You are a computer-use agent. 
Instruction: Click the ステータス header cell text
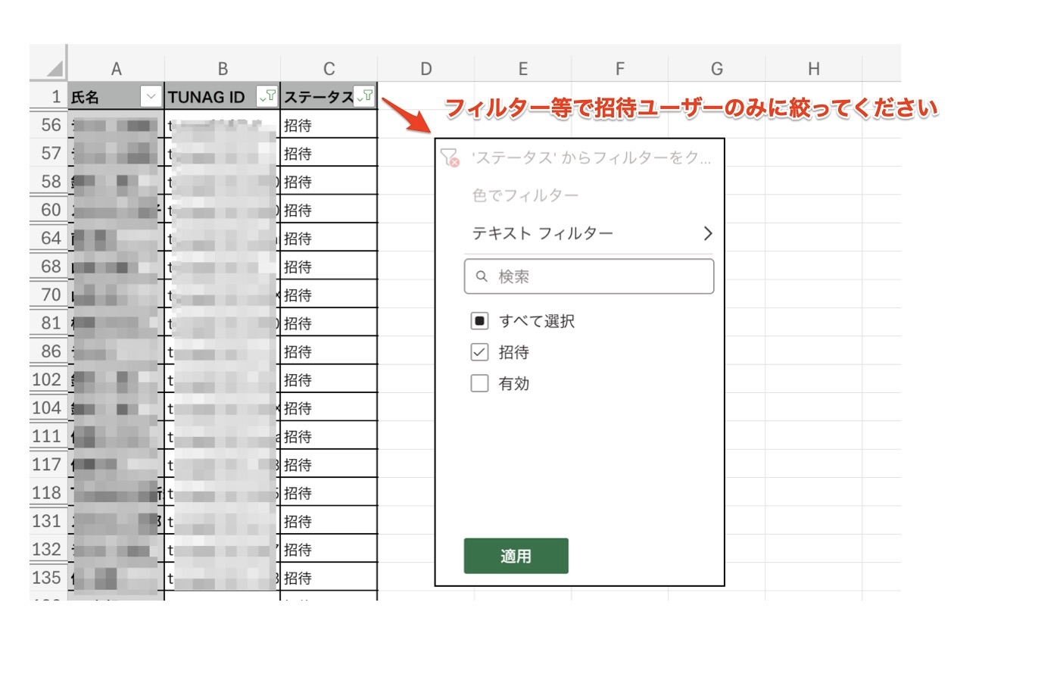pos(318,97)
